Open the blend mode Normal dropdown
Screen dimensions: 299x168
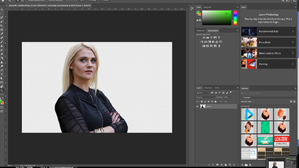(205, 97)
